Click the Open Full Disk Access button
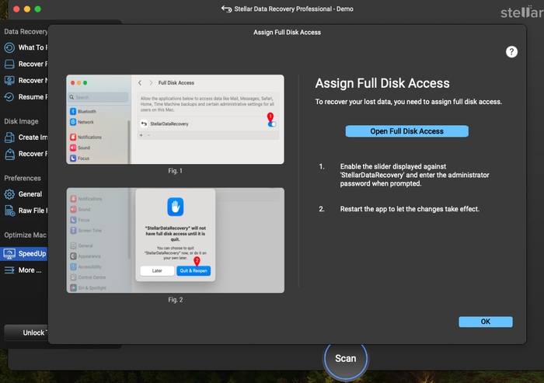 [x=406, y=131]
